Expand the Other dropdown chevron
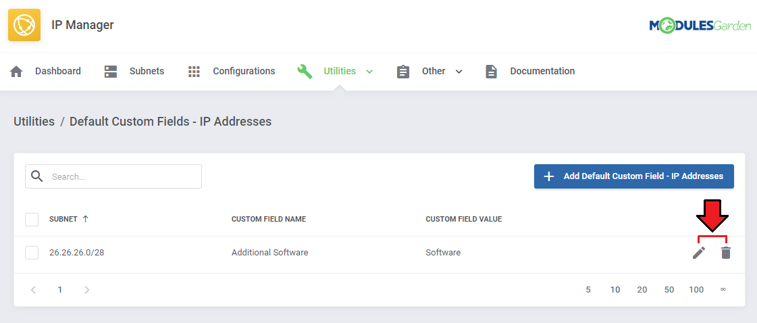This screenshot has height=323, width=757. 459,72
